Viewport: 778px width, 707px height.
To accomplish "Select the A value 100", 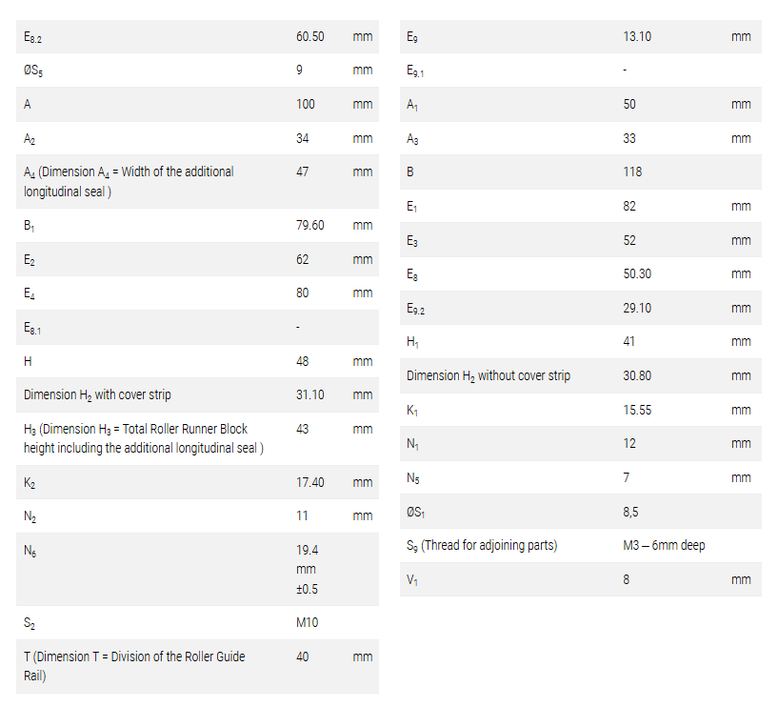I will coord(306,104).
